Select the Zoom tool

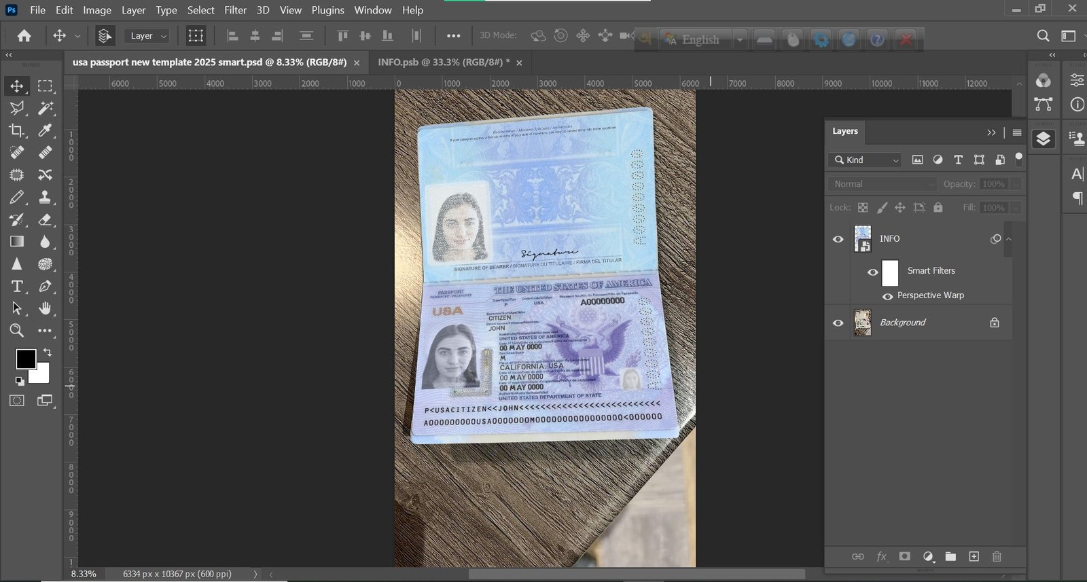click(x=17, y=331)
